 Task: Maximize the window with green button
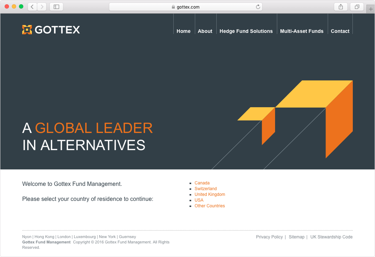click(x=21, y=6)
